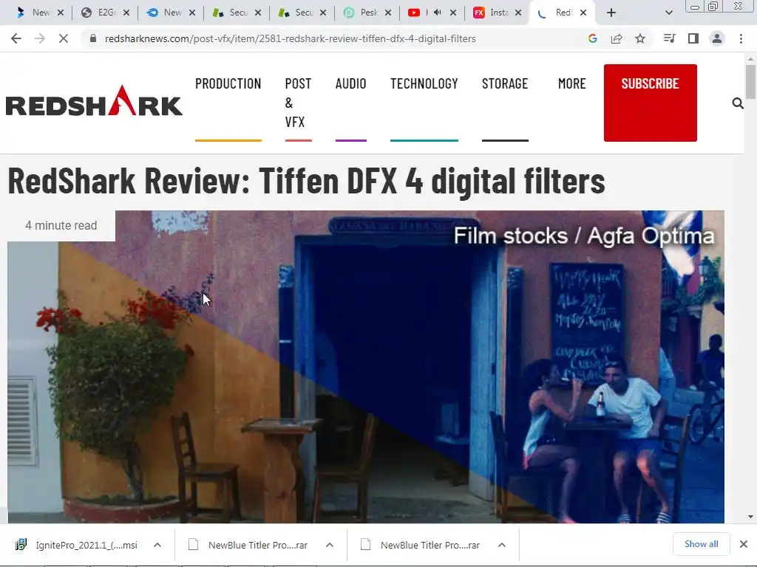Go back to the previous page
This screenshot has height=567, width=757.
pos(16,38)
